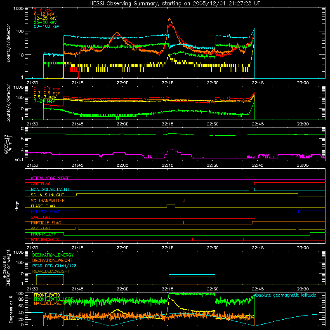Click counts/s/detector label of the keV panel
The height and width of the screenshot is (330, 330).
(8, 43)
